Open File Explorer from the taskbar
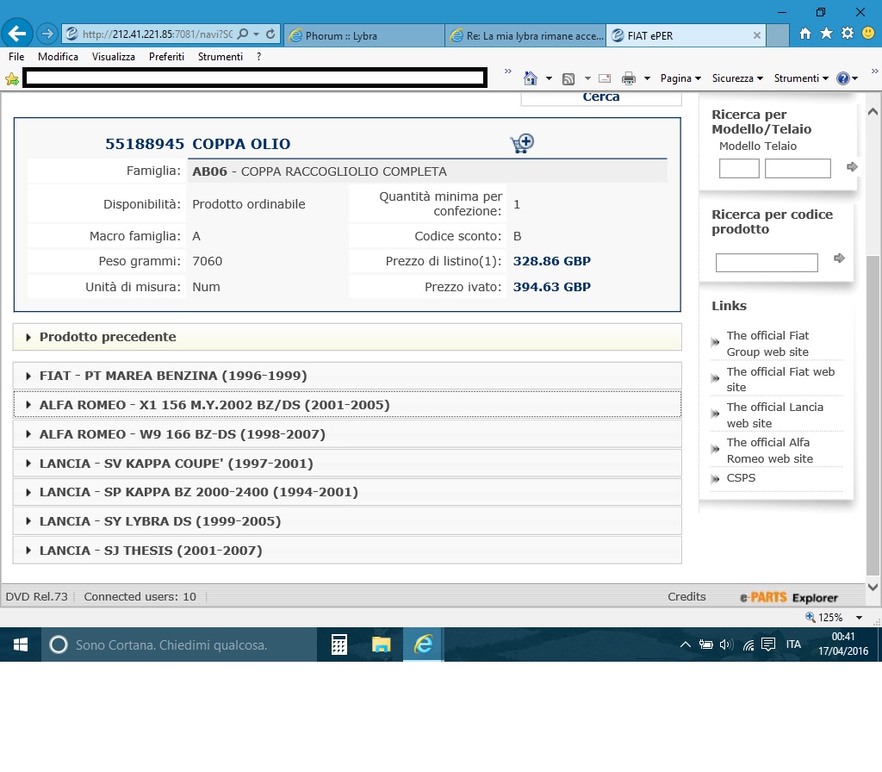 pyautogui.click(x=381, y=644)
